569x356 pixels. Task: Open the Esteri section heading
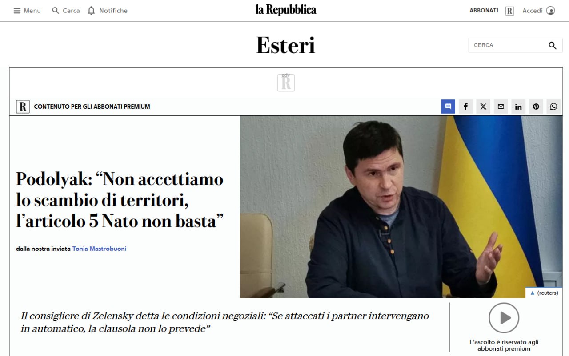[285, 45]
